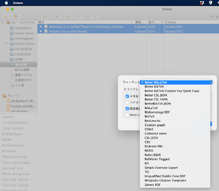Toggle the Keep updated checkbox
This screenshot has width=219, height=191.
click(127, 115)
